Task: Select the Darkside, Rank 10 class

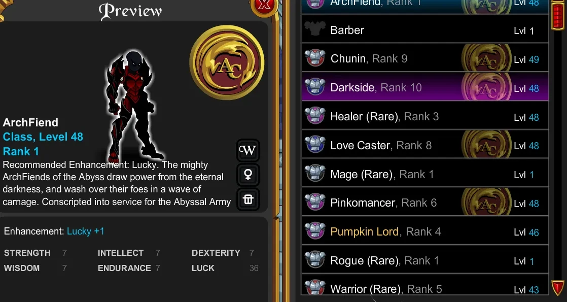Action: click(425, 87)
